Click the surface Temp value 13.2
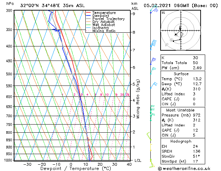Screen dimensions: 221x171 [x=197, y=79]
